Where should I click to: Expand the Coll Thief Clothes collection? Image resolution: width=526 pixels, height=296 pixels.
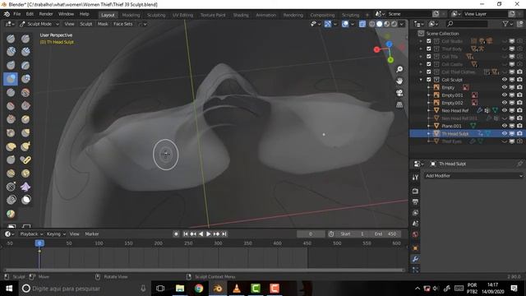pos(421,72)
